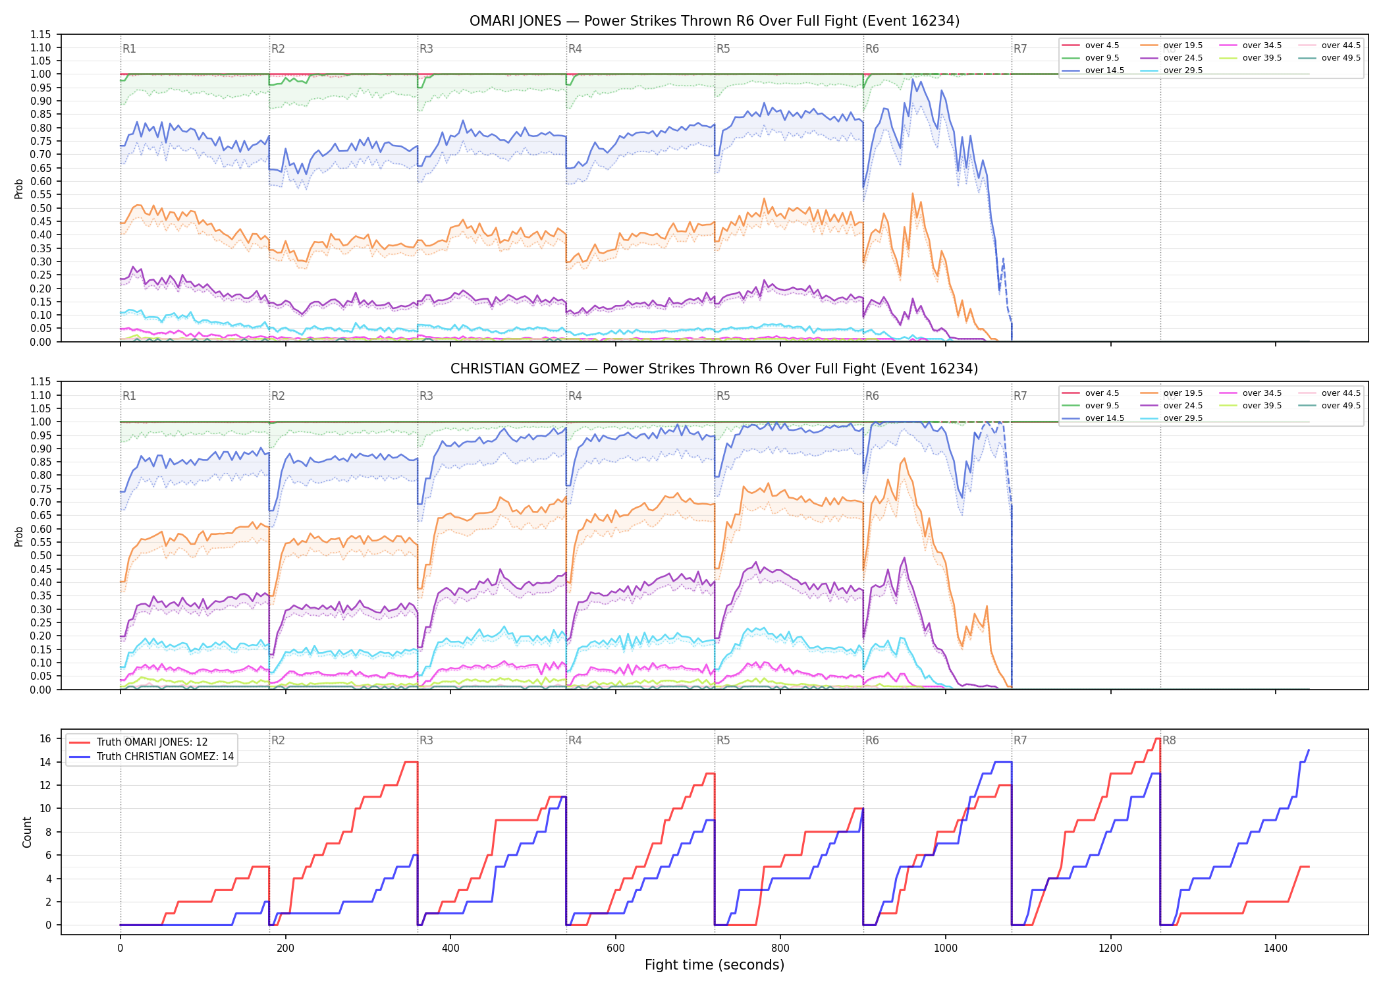Click the R5 marker in the Christian Gomez chart

pyautogui.click(x=723, y=396)
